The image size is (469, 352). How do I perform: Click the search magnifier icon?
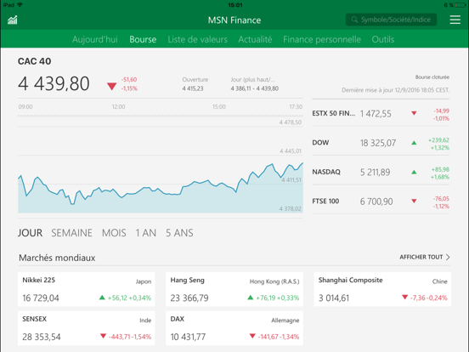[x=354, y=20]
